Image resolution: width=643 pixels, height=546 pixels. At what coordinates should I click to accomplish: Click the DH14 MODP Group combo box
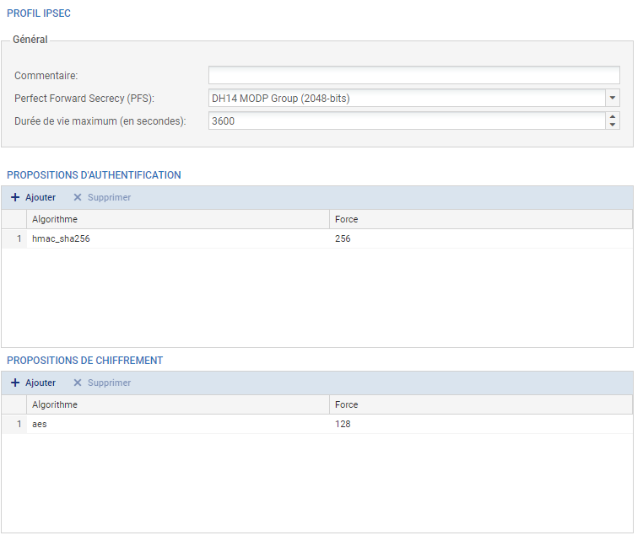[x=406, y=98]
